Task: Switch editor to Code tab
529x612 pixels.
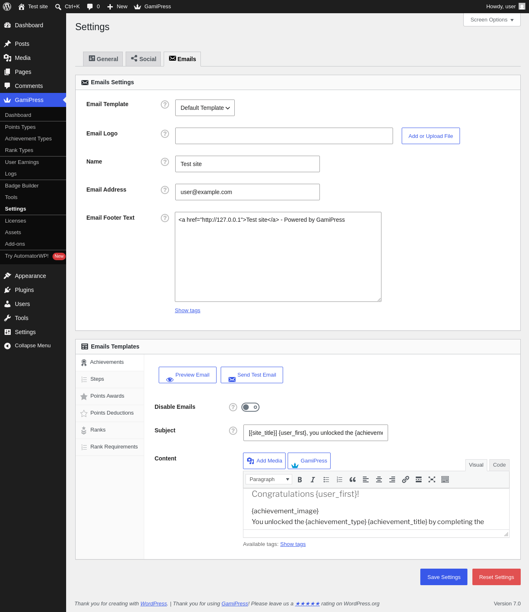Action: pos(499,465)
